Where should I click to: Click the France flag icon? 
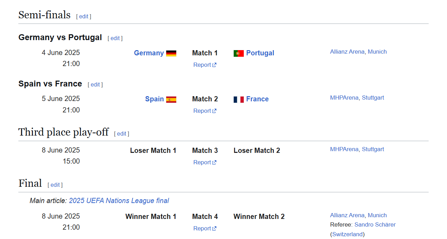pyautogui.click(x=239, y=100)
